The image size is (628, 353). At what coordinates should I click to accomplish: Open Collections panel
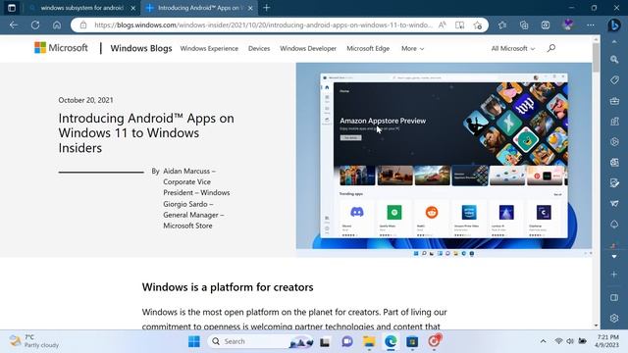pyautogui.click(x=524, y=25)
